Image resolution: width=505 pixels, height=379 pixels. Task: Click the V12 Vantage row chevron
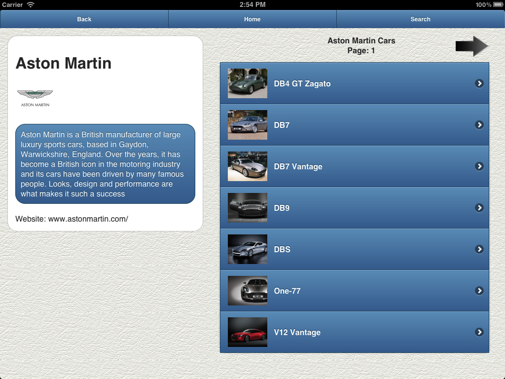click(479, 332)
